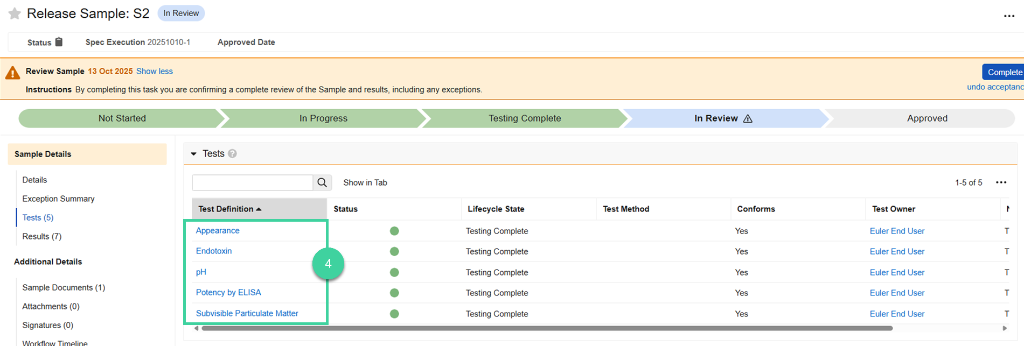
Task: Click the Conforms value Yes in Appearance row
Action: point(741,231)
